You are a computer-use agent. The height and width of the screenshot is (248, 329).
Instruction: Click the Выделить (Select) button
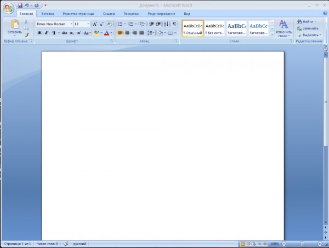point(309,35)
